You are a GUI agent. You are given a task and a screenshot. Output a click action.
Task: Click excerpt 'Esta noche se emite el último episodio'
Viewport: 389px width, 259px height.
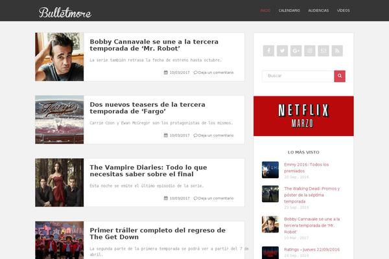[147, 186]
